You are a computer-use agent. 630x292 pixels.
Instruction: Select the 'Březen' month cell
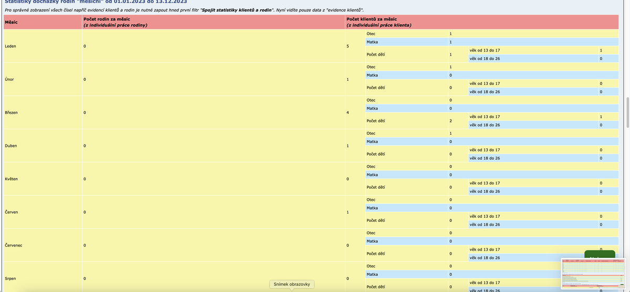[x=12, y=113]
